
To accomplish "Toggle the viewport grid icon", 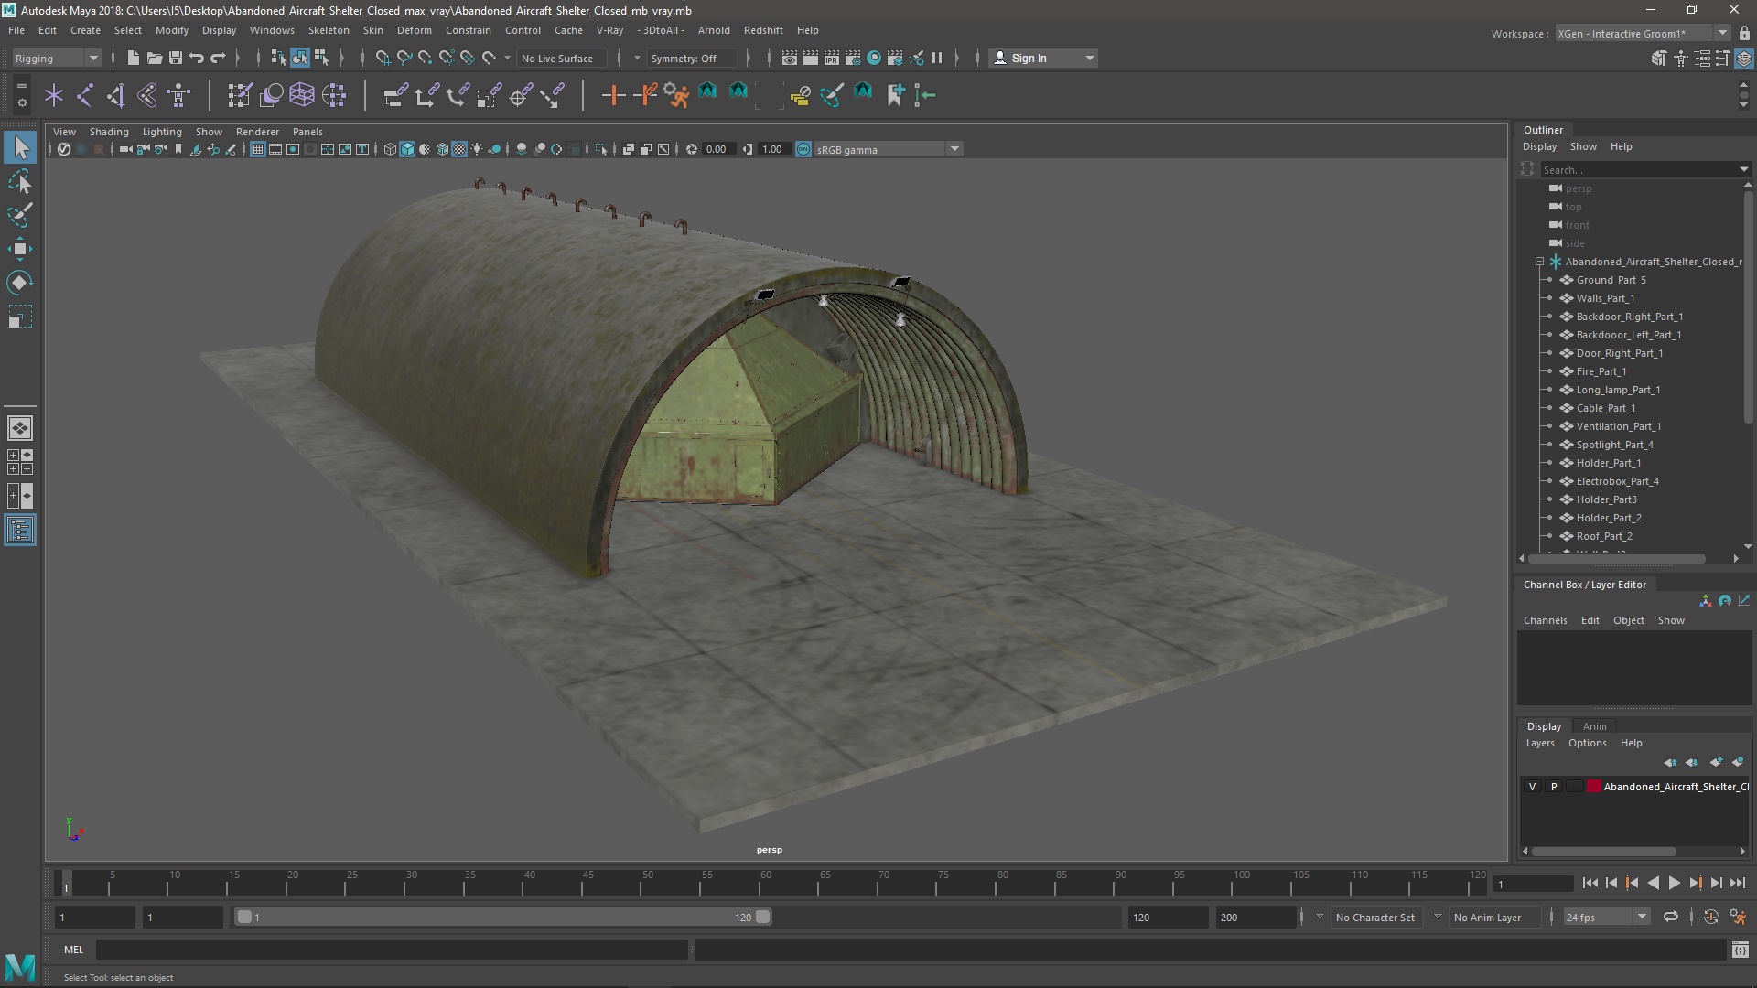I will pyautogui.click(x=258, y=149).
